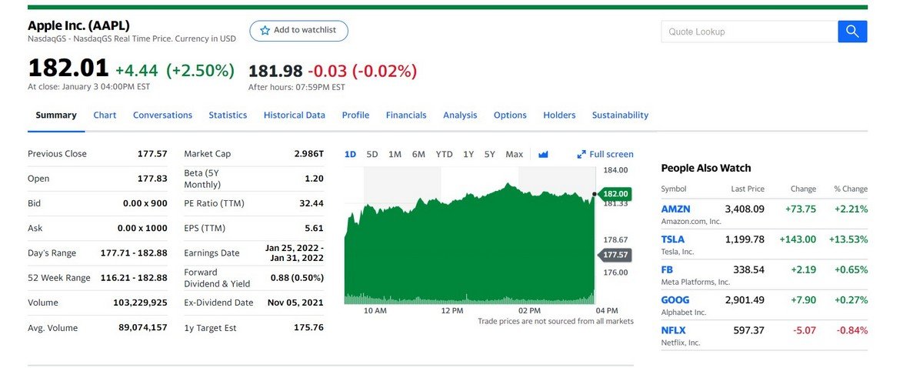Click the NFLX symbol link
Image resolution: width=923 pixels, height=368 pixels.
click(673, 330)
